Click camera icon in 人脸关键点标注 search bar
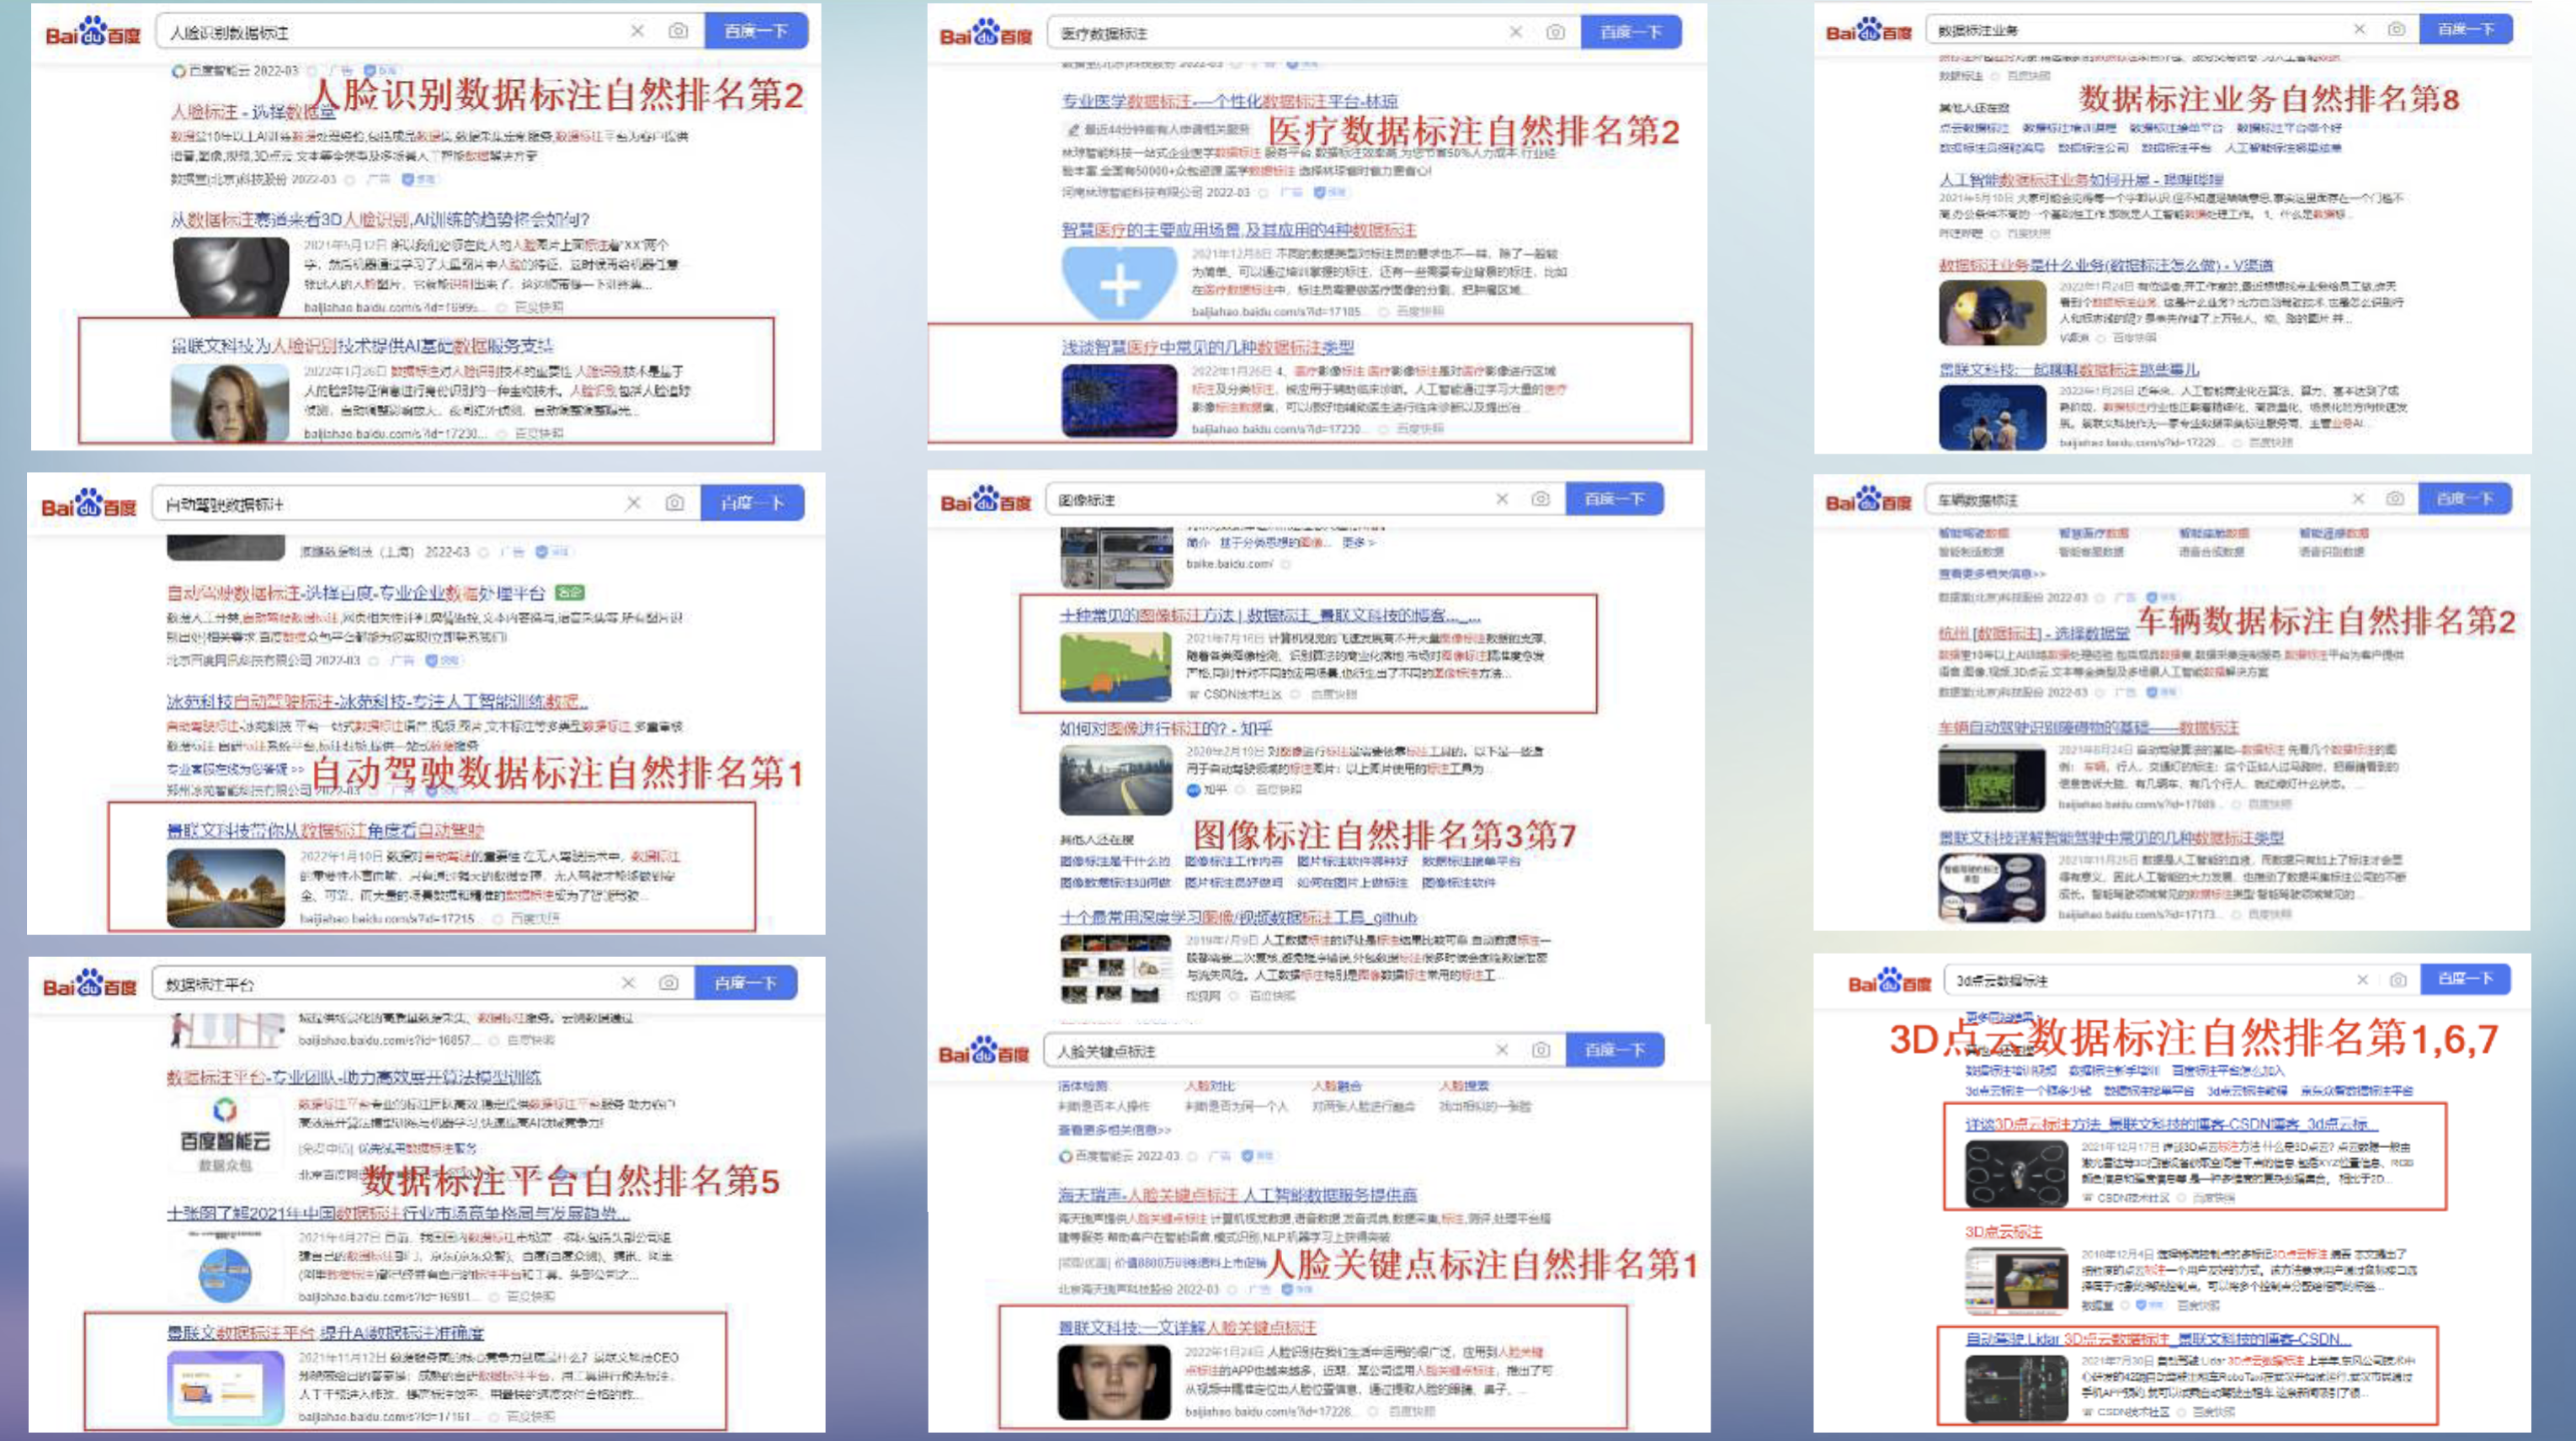Screen dimensions: 2576x1441 point(1540,1049)
